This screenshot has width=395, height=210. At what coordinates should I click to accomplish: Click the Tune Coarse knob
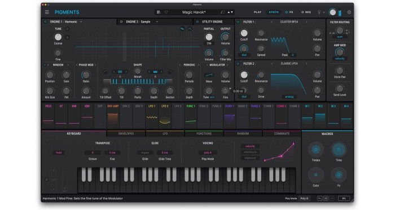point(58,37)
